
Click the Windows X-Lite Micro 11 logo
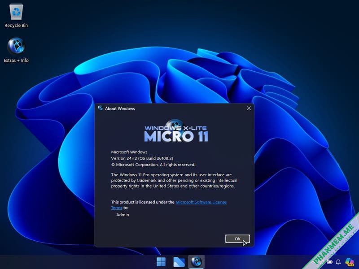[x=175, y=131]
